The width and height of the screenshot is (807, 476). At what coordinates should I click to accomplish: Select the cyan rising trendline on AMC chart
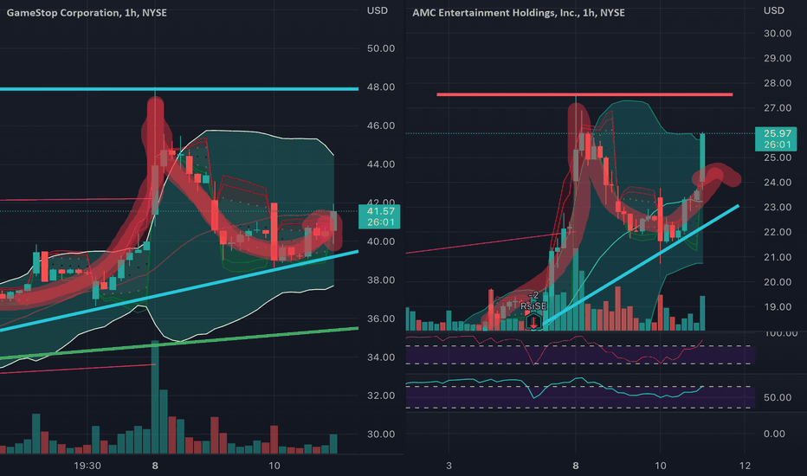[641, 265]
